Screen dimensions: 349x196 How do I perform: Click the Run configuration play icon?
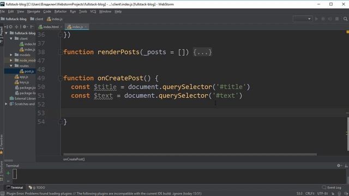[316, 19]
